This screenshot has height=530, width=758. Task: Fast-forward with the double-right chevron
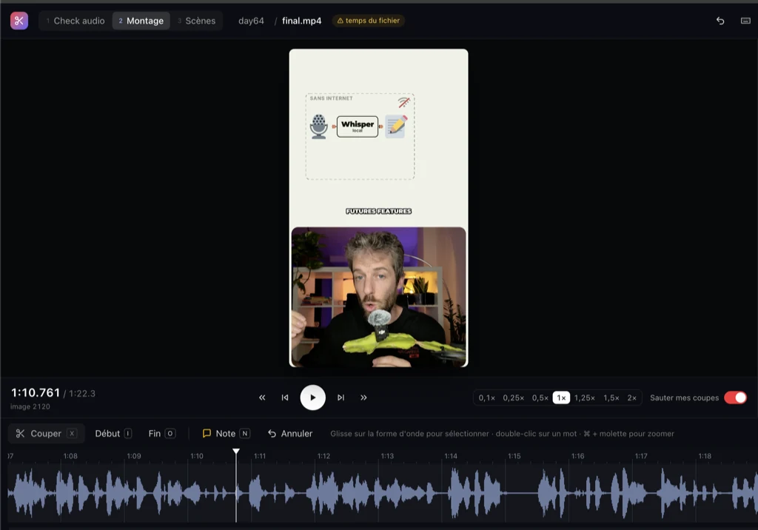(x=363, y=397)
